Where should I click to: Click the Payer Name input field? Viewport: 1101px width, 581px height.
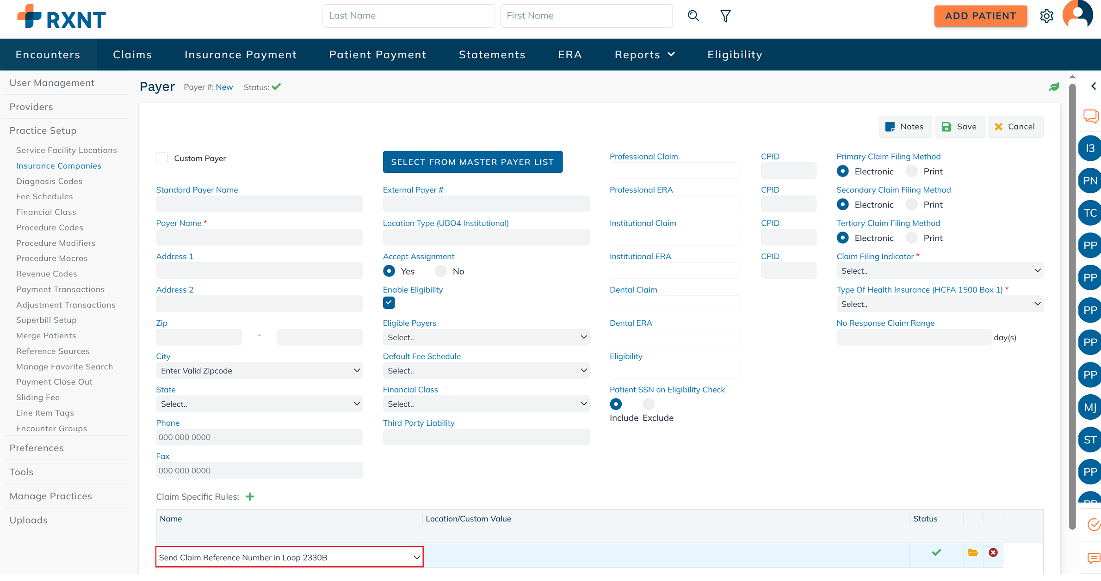coord(259,238)
